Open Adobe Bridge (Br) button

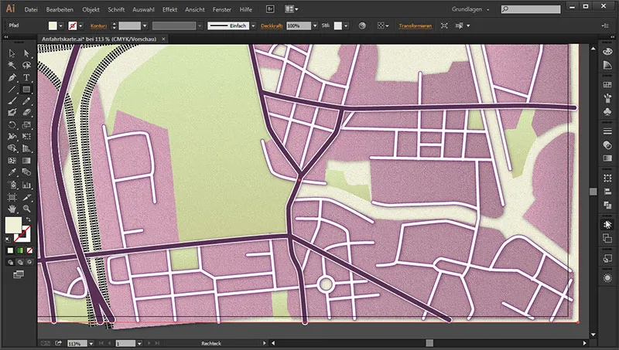(x=270, y=8)
